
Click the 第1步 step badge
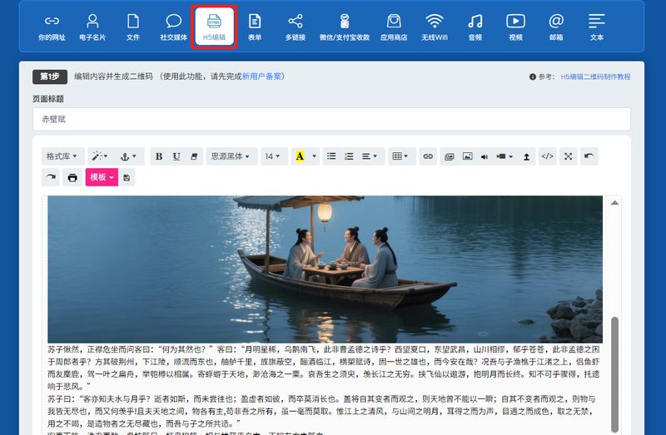click(50, 77)
